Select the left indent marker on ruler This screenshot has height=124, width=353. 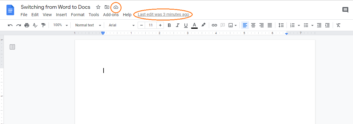click(103, 34)
